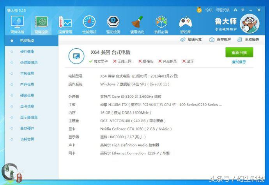The width and height of the screenshot is (269, 185).
Task: Open the 论坛 forum link
Action: [209, 10]
